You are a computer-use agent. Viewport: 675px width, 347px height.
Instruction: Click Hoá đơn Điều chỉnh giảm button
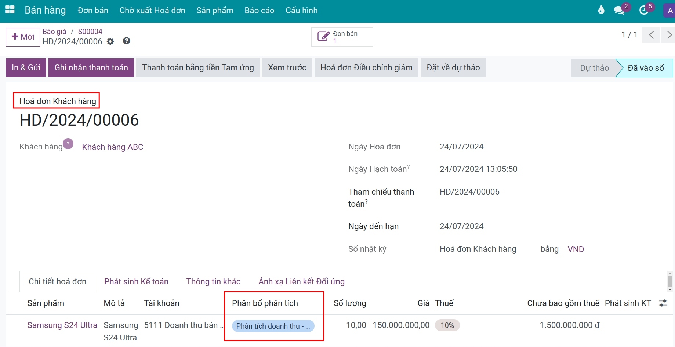[366, 67]
